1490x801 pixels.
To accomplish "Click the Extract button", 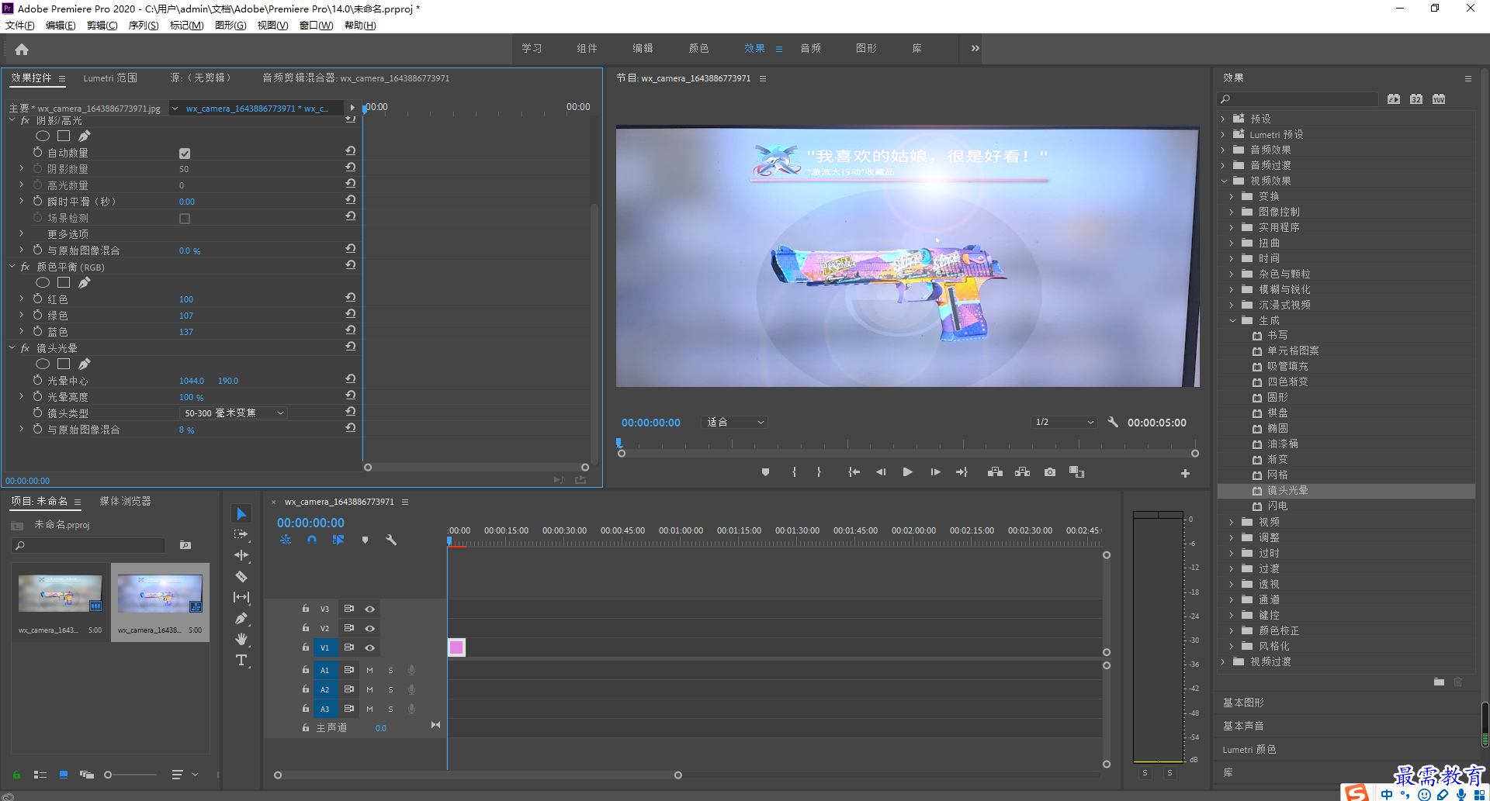I will pos(1023,472).
